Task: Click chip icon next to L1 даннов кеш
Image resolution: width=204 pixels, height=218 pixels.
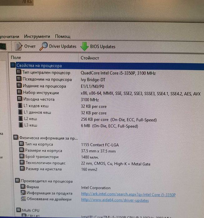Action: 21,112
